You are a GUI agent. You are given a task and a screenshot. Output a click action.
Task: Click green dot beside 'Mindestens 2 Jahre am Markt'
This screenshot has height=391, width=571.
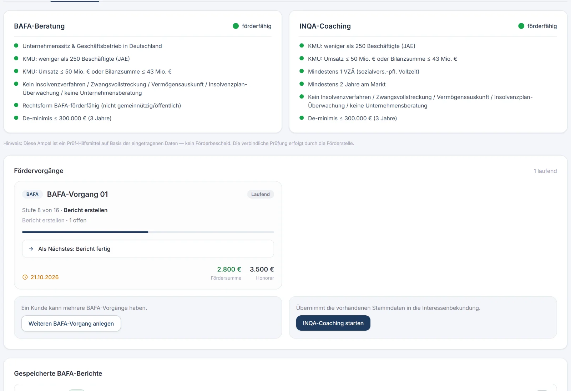coord(302,84)
